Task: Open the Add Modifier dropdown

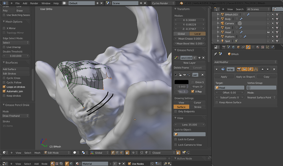Action: coord(245,62)
